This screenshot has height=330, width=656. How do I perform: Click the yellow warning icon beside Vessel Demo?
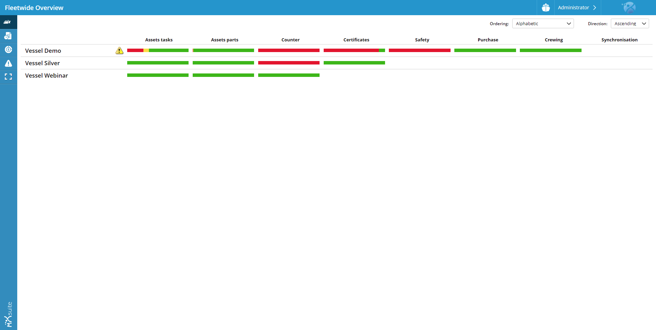(x=119, y=51)
